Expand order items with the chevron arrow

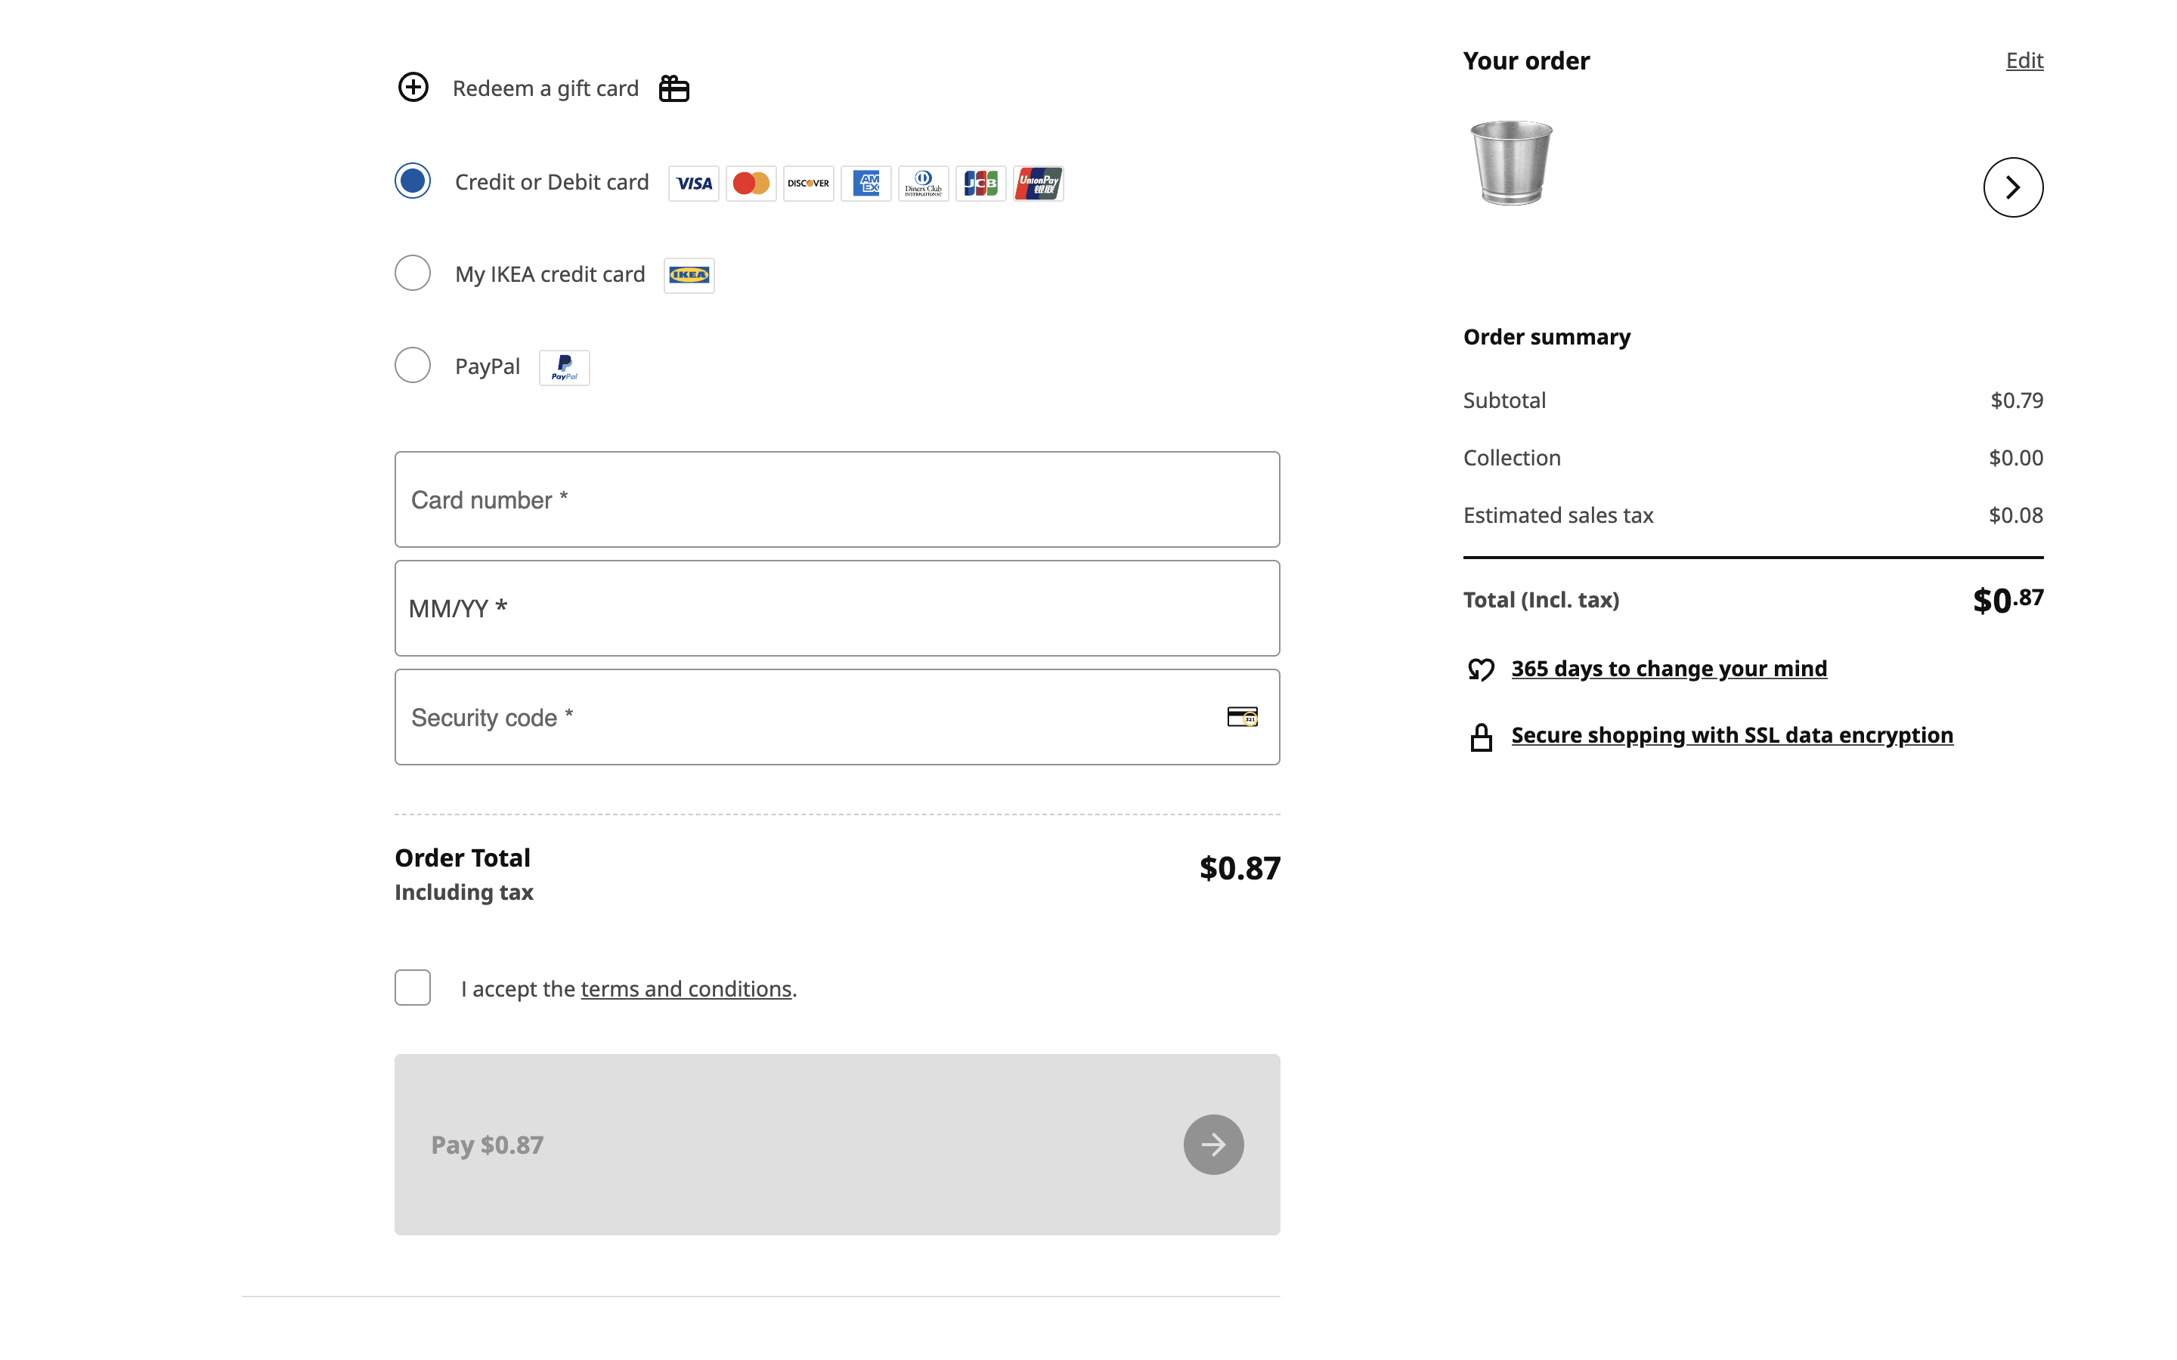(x=2012, y=187)
